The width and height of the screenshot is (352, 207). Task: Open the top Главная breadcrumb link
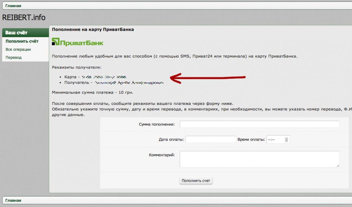click(13, 6)
